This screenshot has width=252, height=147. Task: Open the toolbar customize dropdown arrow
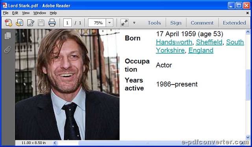[134, 23]
